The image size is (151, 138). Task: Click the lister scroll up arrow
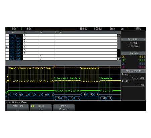(x=119, y=35)
